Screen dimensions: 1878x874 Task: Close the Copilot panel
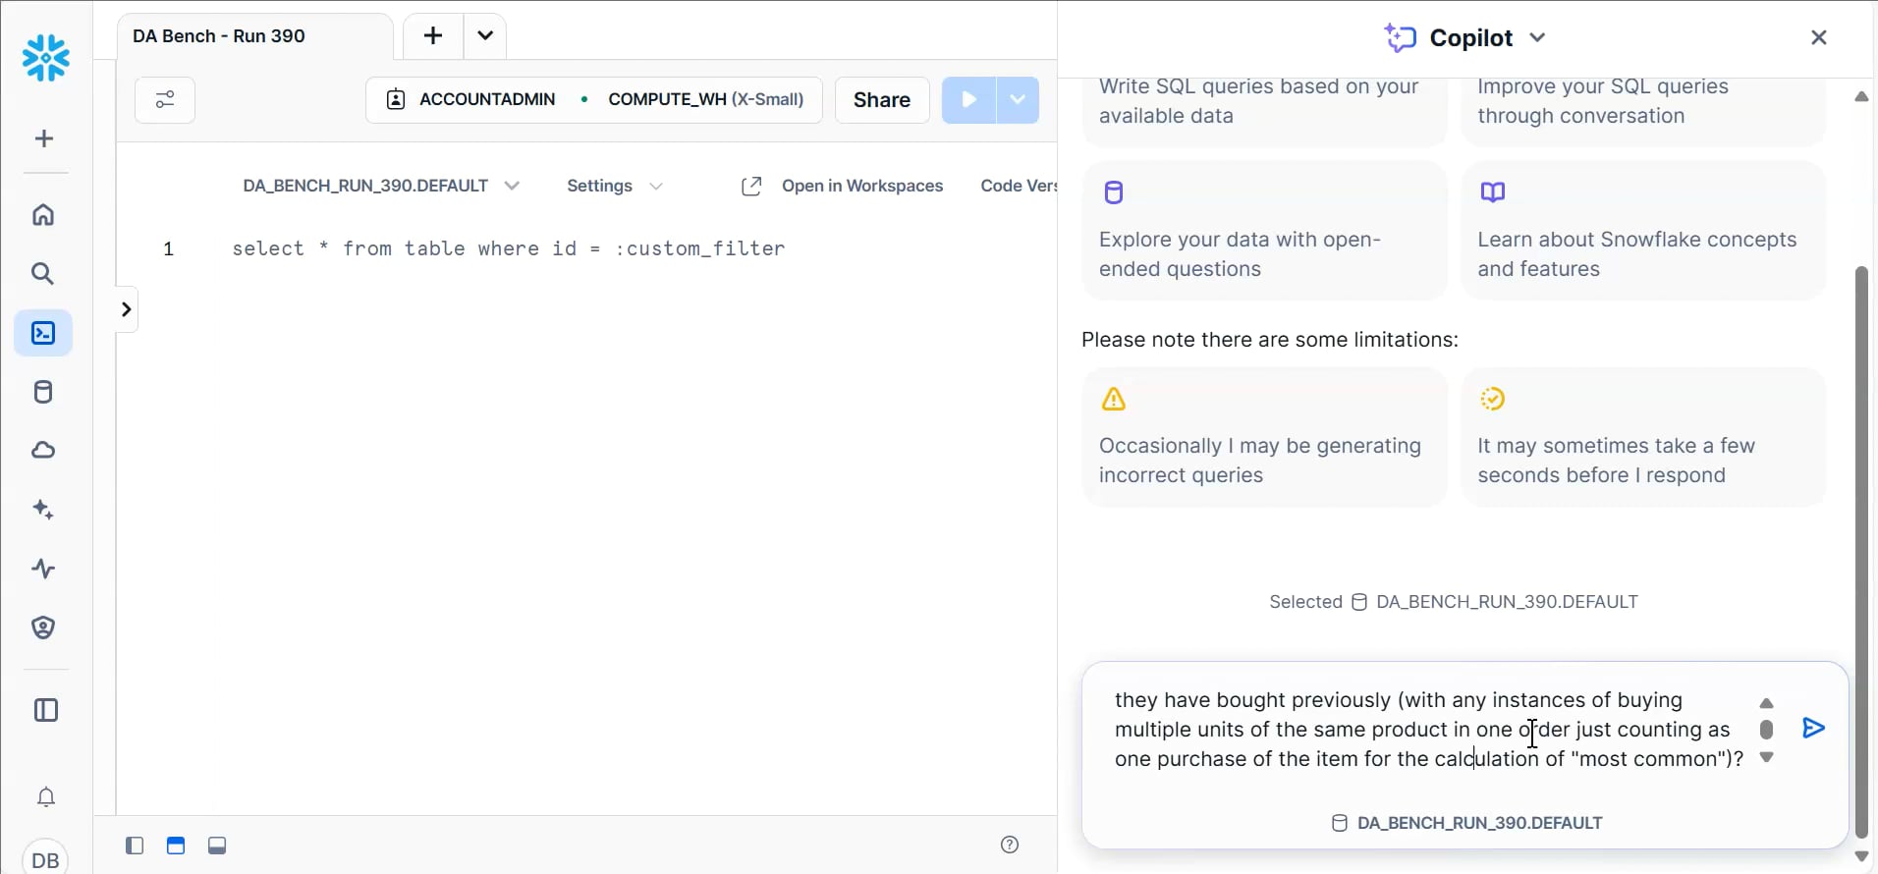pyautogui.click(x=1819, y=37)
